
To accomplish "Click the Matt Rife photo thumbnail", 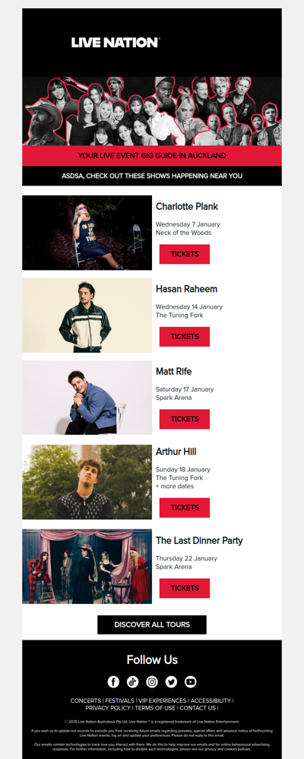I will (87, 398).
